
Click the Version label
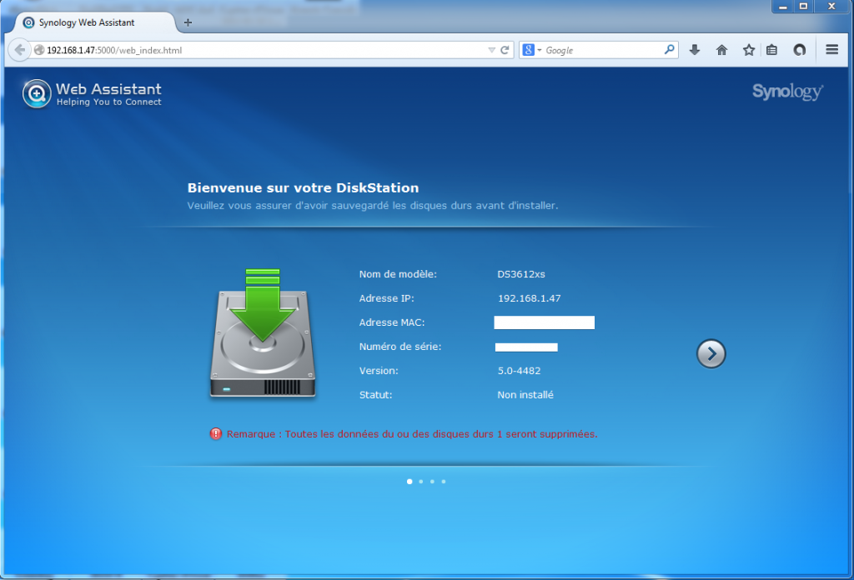pos(379,371)
